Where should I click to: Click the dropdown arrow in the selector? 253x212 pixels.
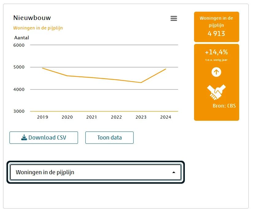pos(174,172)
